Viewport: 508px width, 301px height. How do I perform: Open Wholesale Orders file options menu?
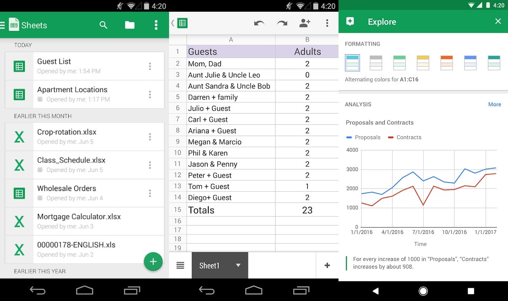point(150,193)
